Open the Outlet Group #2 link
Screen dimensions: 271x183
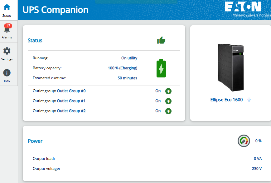tap(71, 111)
